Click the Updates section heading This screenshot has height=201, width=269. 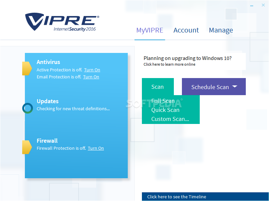click(x=47, y=101)
